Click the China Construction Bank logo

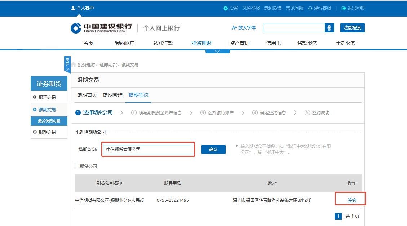tap(101, 28)
